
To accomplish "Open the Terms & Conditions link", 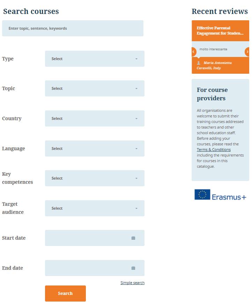I will [x=214, y=150].
